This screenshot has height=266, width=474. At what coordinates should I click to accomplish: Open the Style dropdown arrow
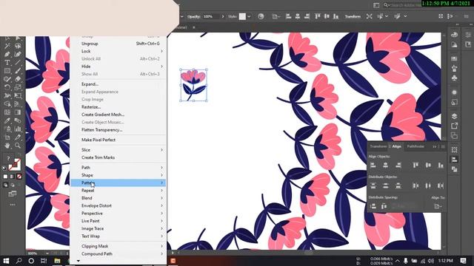pos(249,16)
